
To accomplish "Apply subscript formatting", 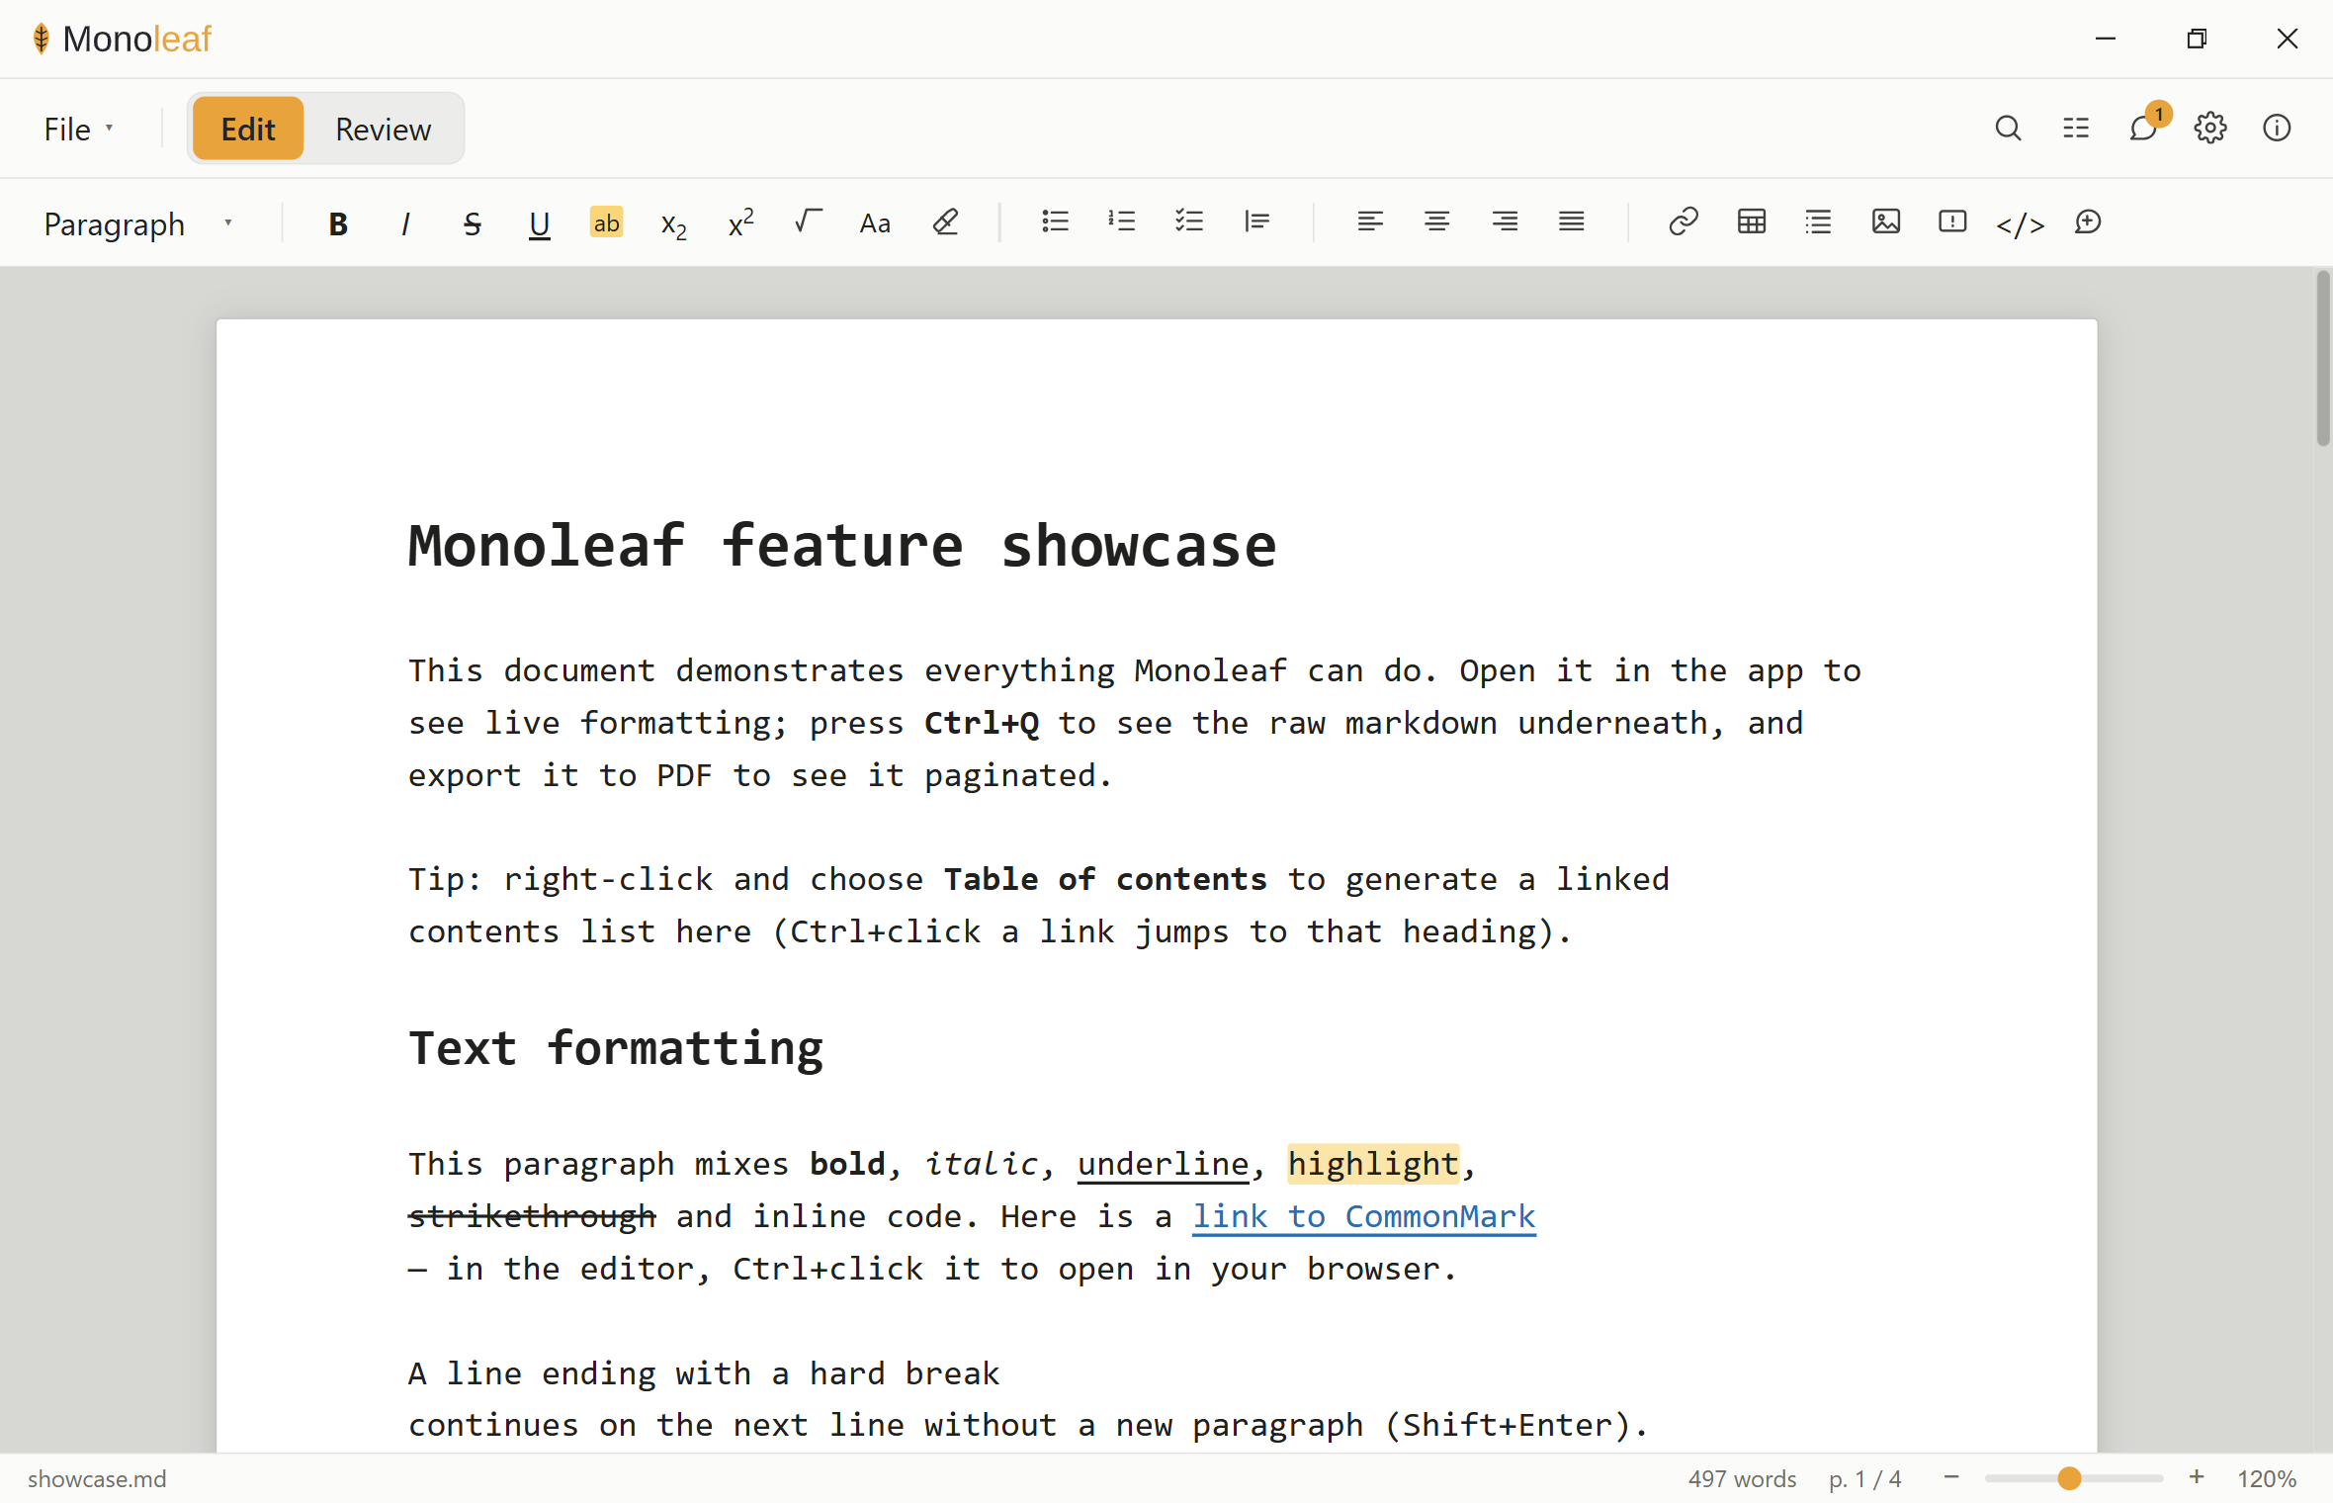I will [x=673, y=223].
